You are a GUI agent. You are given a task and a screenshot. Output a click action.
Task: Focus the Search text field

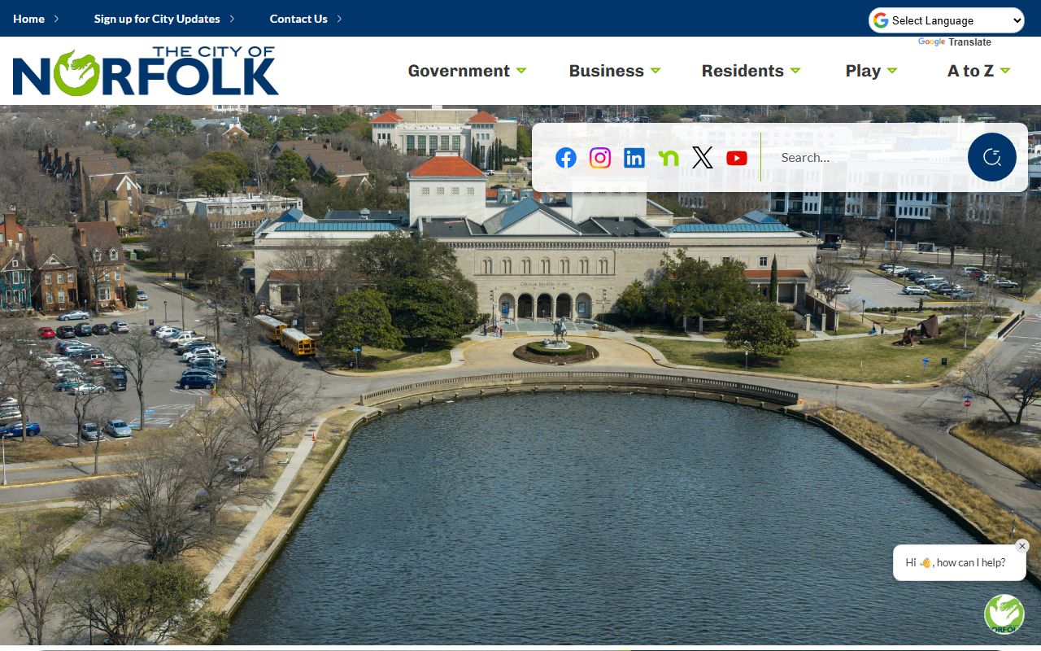coord(866,158)
